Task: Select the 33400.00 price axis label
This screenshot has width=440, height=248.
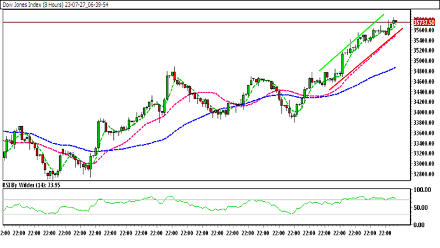Action: [423, 143]
